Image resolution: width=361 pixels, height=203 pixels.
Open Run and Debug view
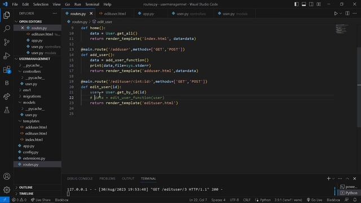pos(7,56)
